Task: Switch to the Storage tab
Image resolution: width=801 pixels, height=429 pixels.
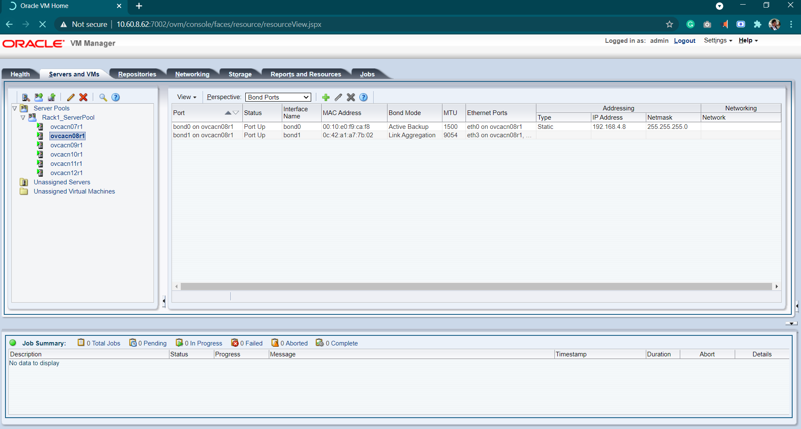Action: click(x=240, y=74)
